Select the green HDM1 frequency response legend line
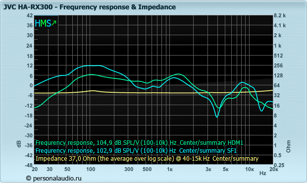307x183 pixels. pos(139,143)
